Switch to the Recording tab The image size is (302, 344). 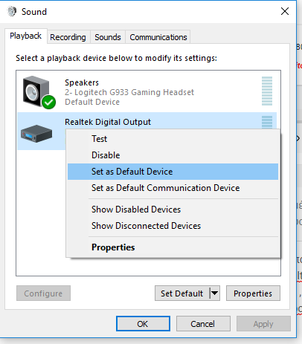(68, 37)
